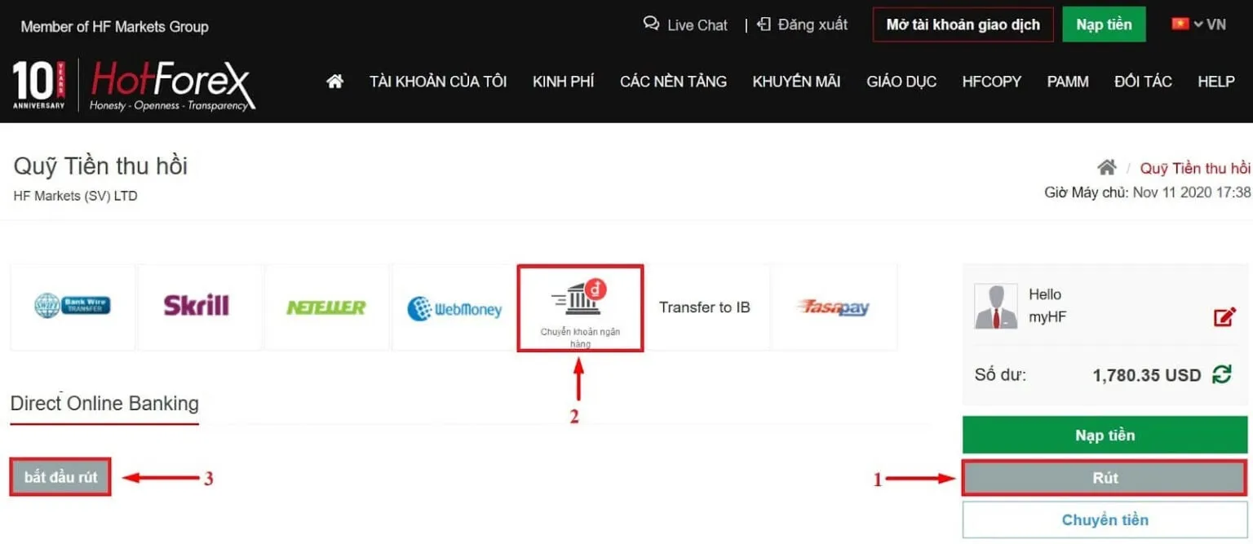Click the breadcrumb home icon
Viewport: 1253px width, 544px height.
pos(1106,168)
